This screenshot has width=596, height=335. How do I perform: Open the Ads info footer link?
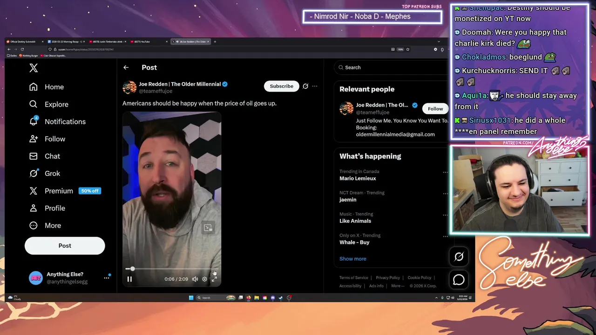click(376, 286)
